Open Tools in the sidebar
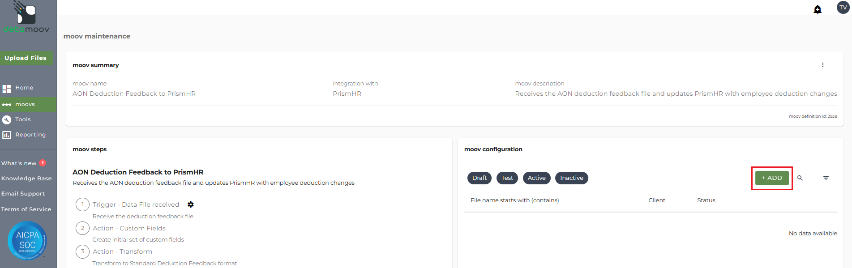This screenshot has width=852, height=268. click(23, 119)
